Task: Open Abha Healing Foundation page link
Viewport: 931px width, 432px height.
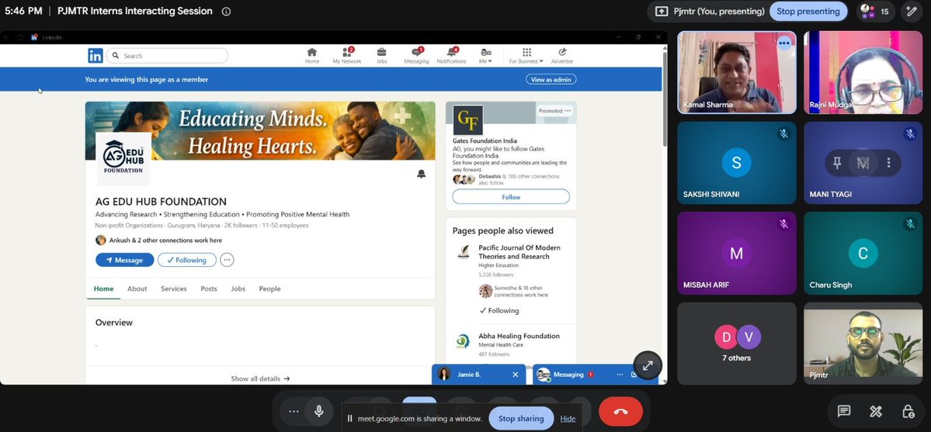Action: 519,336
